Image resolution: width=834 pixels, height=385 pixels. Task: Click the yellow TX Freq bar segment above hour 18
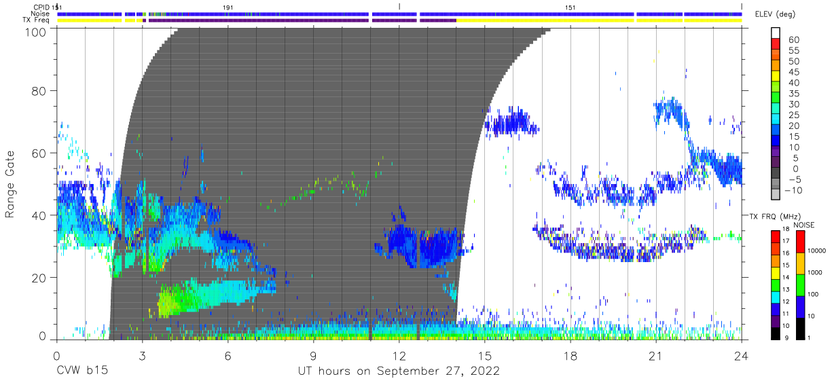[545, 20]
